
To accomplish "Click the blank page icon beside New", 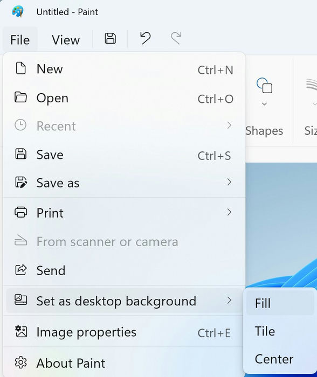I will (x=20, y=68).
